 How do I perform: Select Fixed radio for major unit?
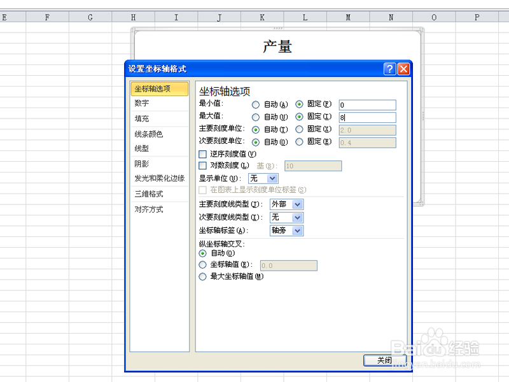tap(299, 129)
